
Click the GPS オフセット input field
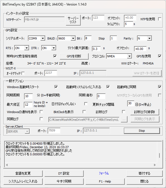click(140, 49)
